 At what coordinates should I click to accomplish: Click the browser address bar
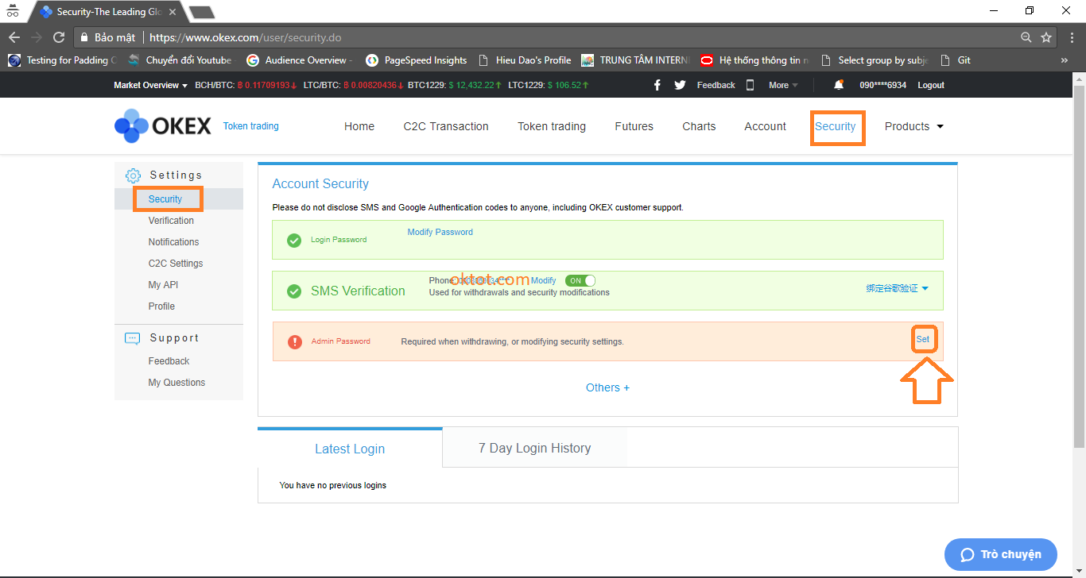tap(557, 37)
